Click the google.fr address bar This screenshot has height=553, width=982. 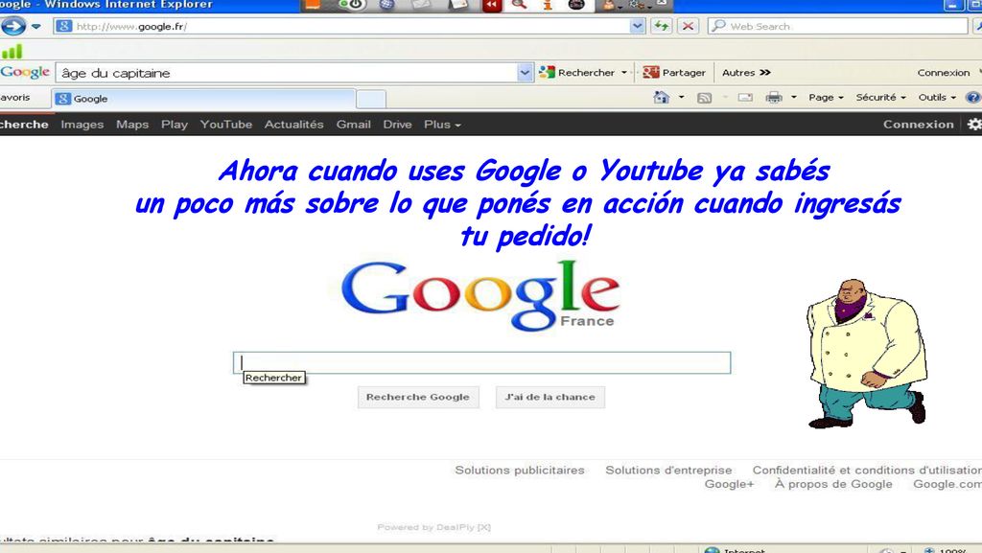pos(341,26)
